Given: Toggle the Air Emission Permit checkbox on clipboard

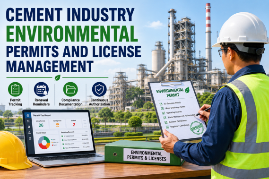Looking at the screenshot, I should tap(161, 104).
